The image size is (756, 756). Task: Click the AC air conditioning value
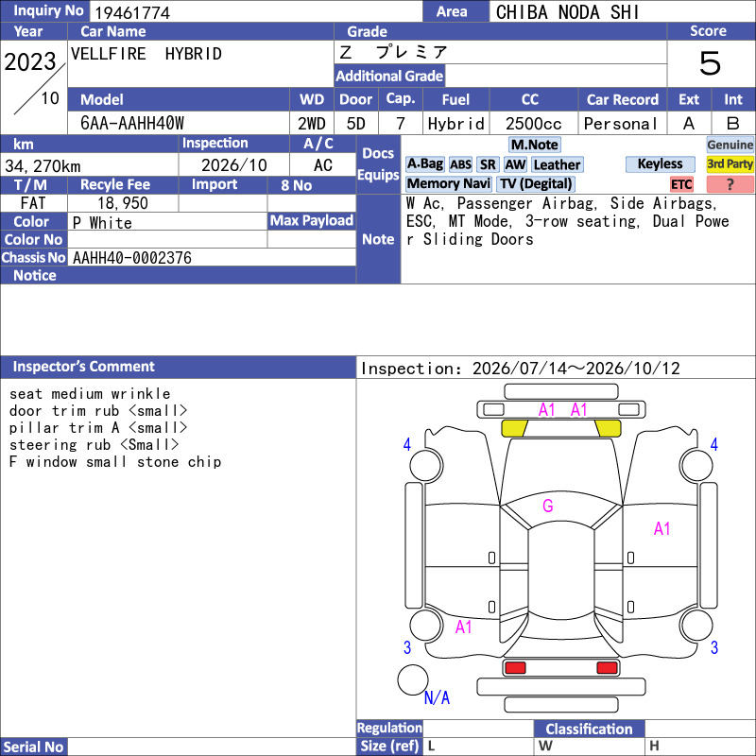tap(322, 165)
